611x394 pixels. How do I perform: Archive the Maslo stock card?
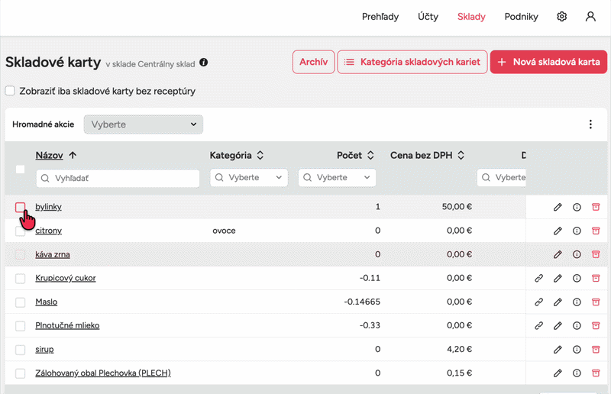(596, 302)
